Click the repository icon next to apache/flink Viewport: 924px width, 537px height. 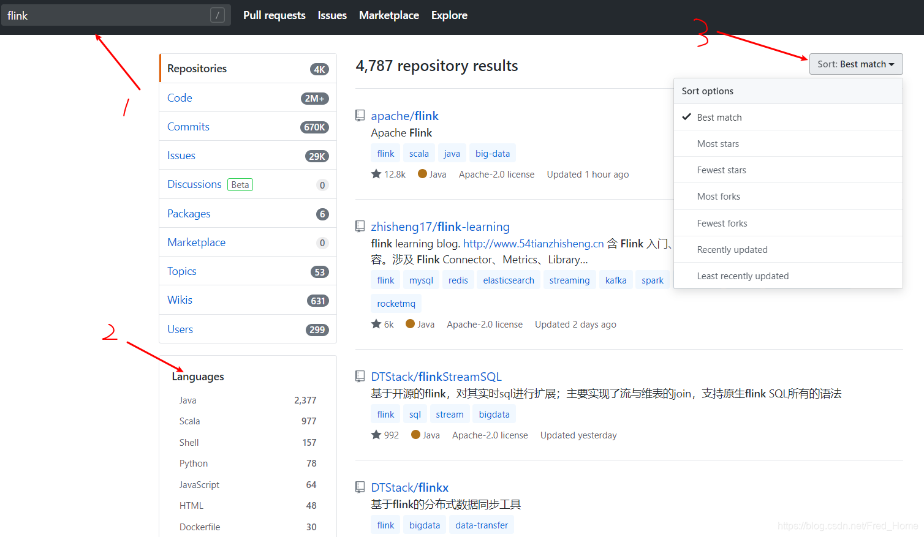pos(360,115)
